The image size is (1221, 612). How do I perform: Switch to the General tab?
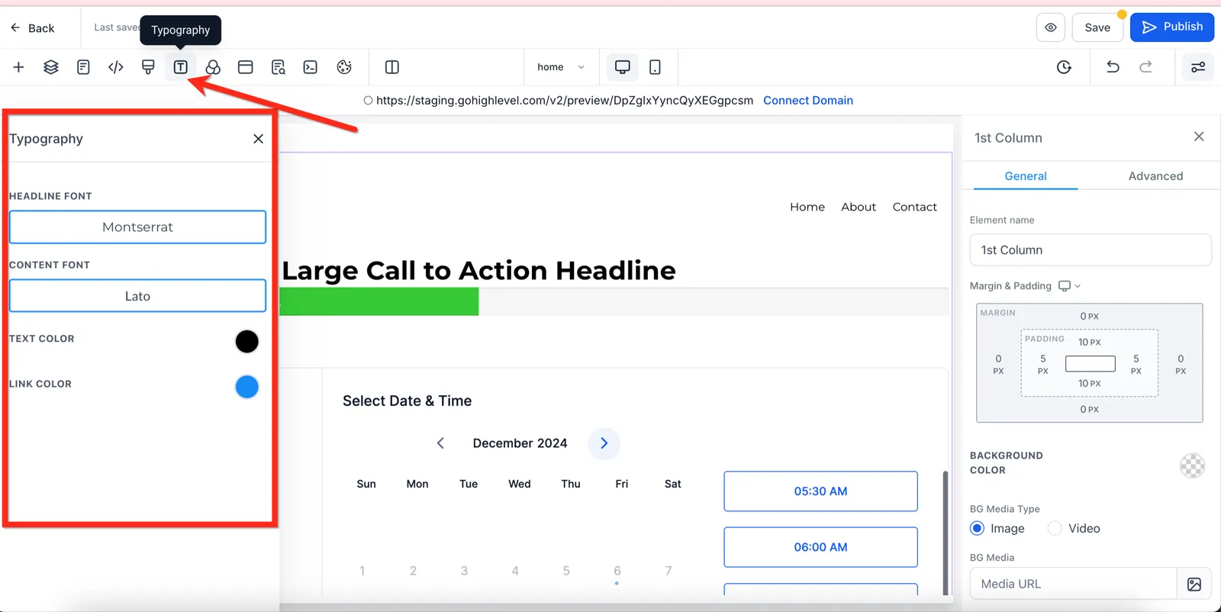coord(1025,176)
